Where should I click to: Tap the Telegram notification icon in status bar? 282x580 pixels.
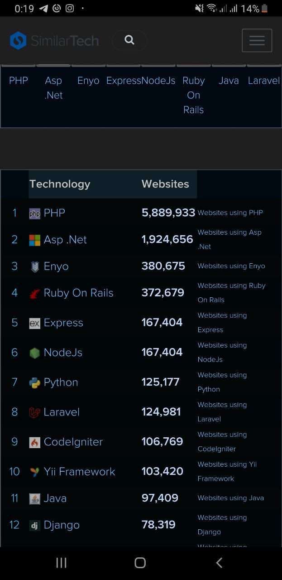(x=43, y=8)
